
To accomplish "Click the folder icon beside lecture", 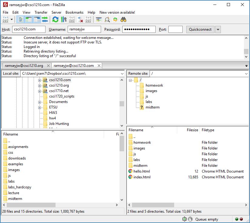I will 5,193.
